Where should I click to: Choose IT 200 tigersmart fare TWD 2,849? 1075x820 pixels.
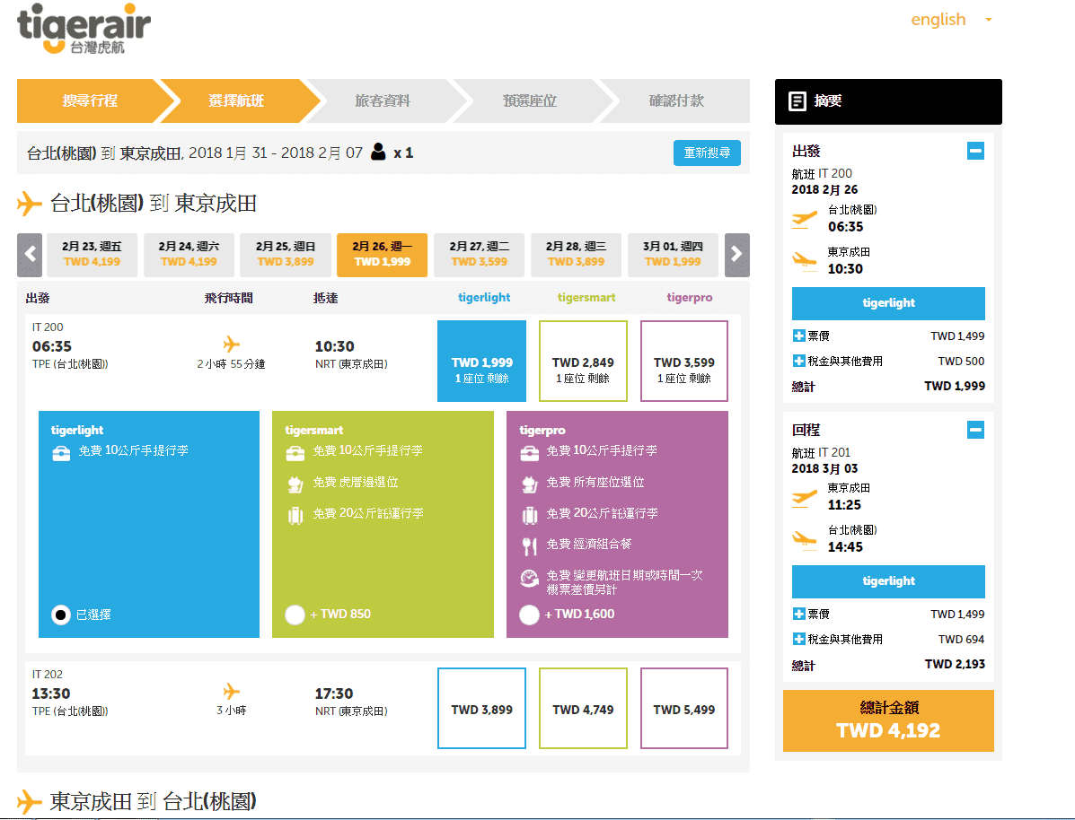click(x=584, y=361)
